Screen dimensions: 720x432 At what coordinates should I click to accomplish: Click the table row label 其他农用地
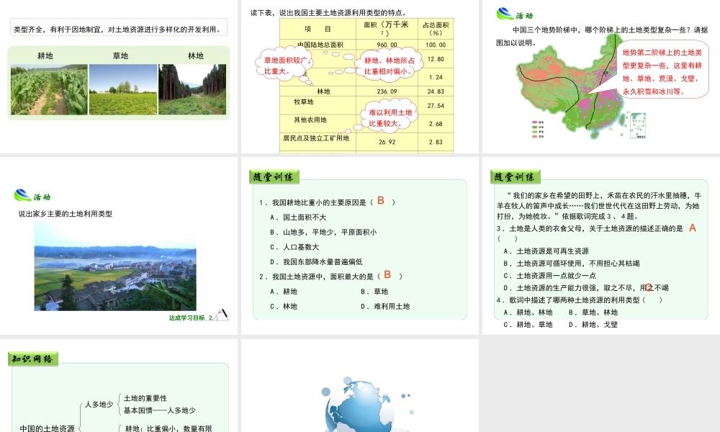(310, 120)
